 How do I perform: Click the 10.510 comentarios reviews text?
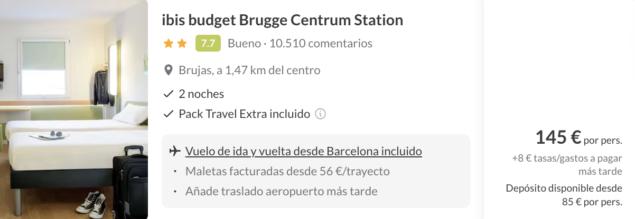[x=321, y=43]
